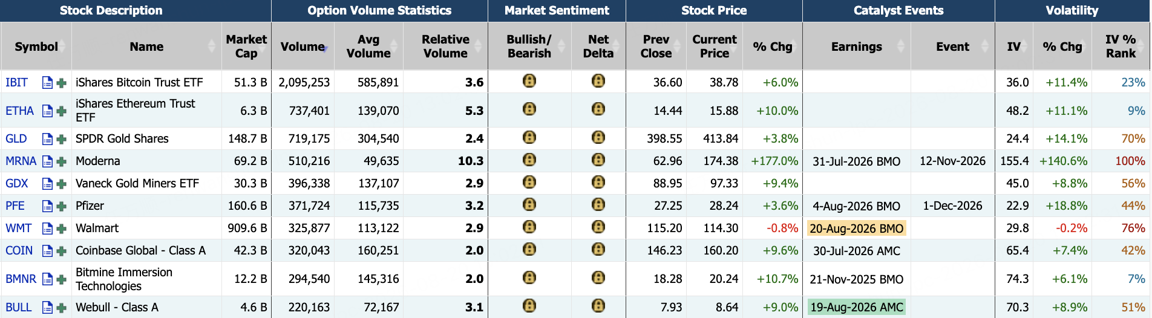The width and height of the screenshot is (1152, 318).
Task: Add GLD via its plus icon
Action: point(61,139)
